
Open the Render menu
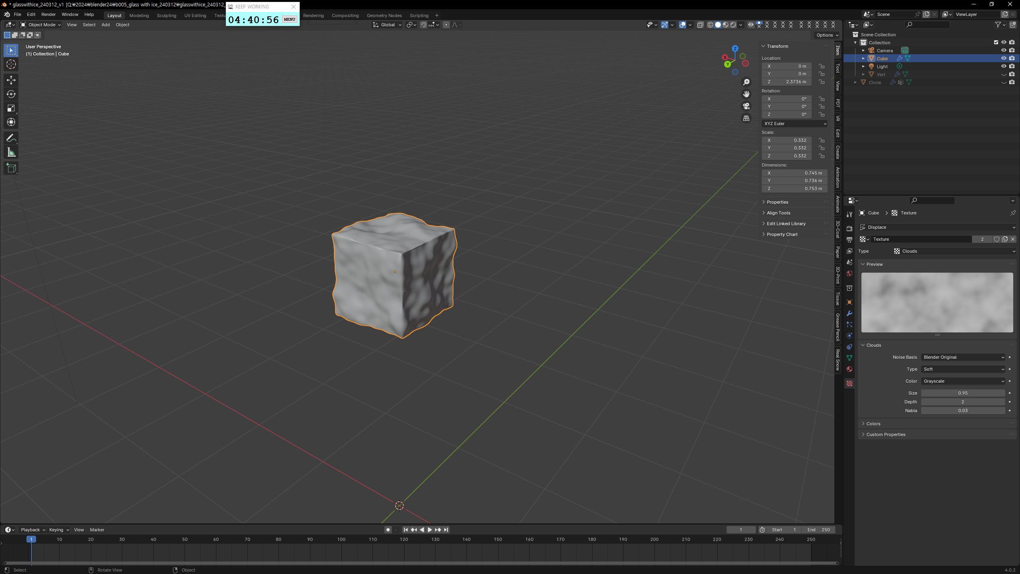(x=48, y=14)
